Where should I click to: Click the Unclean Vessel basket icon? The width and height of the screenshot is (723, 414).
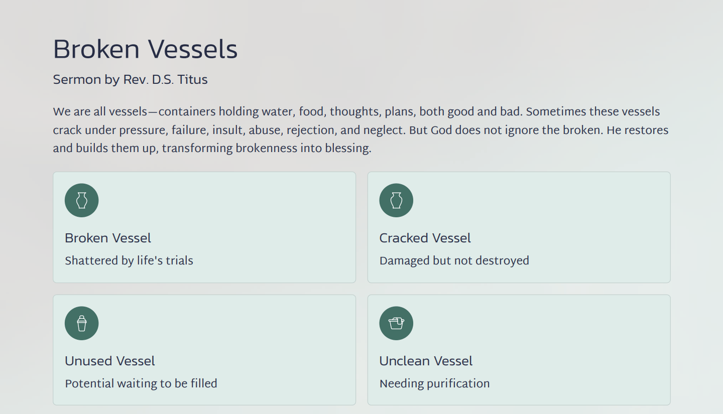point(396,323)
